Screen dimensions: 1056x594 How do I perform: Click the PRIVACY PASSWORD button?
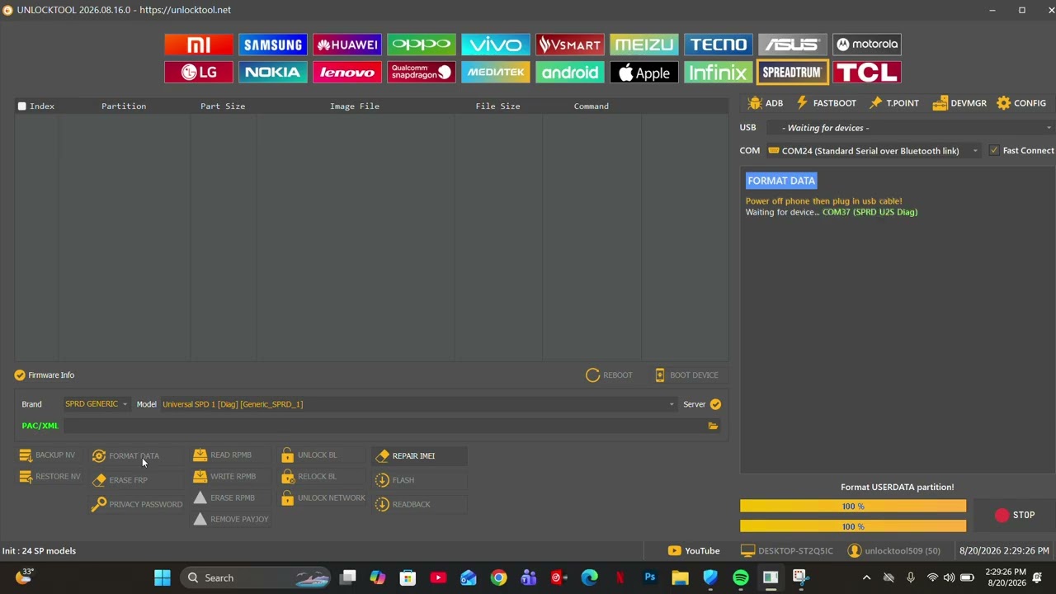(x=138, y=504)
